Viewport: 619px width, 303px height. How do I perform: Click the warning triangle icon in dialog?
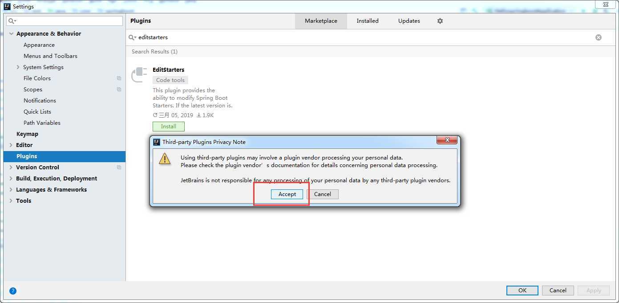[x=165, y=158]
